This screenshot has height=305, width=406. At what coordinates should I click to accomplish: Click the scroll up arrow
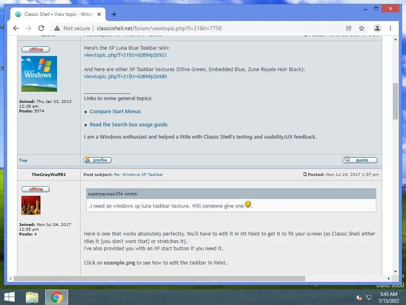click(x=395, y=39)
